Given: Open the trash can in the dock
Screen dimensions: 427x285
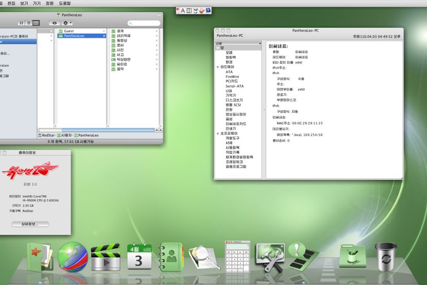Looking at the screenshot, I should [x=385, y=256].
